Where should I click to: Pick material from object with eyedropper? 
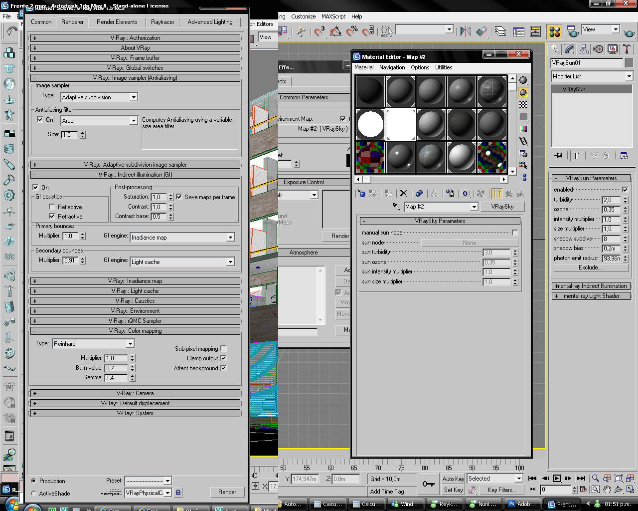[396, 207]
